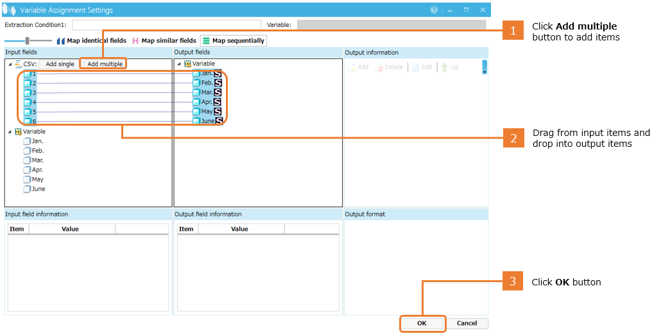Click the Extraction Condition1 input field
654x336 pixels.
pos(166,25)
